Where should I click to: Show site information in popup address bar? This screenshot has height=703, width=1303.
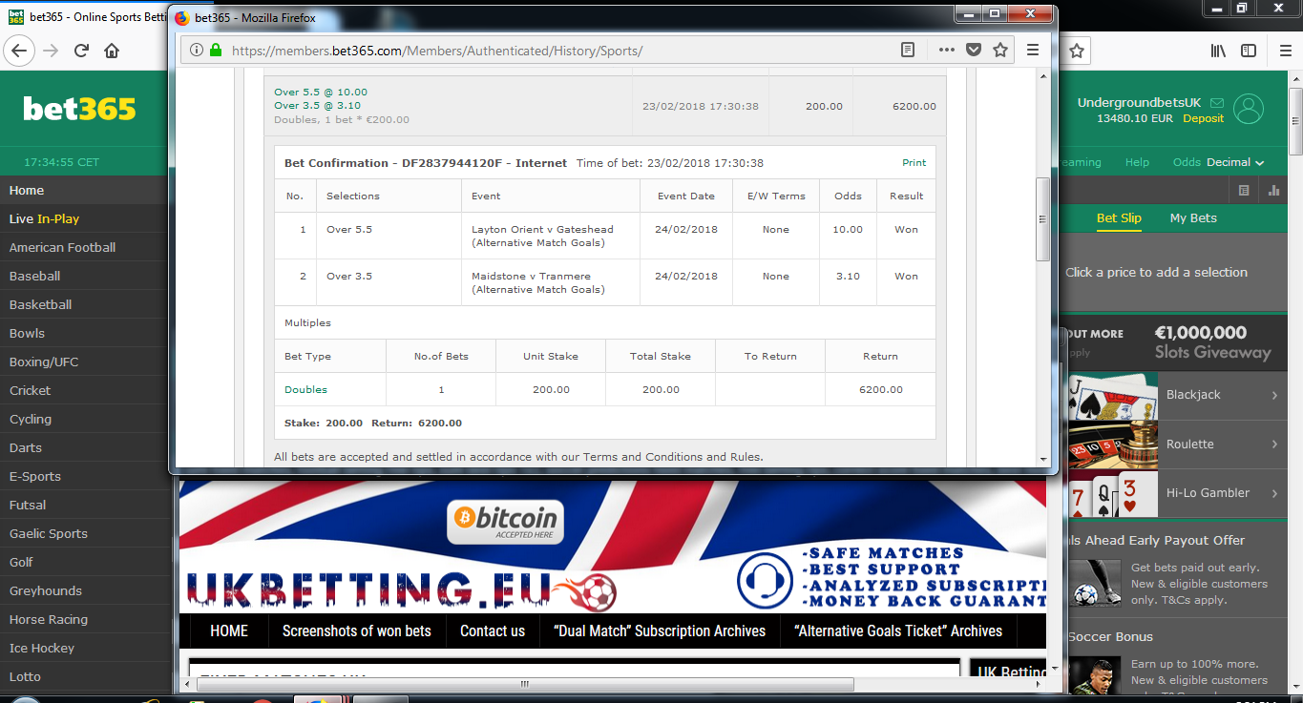point(197,50)
